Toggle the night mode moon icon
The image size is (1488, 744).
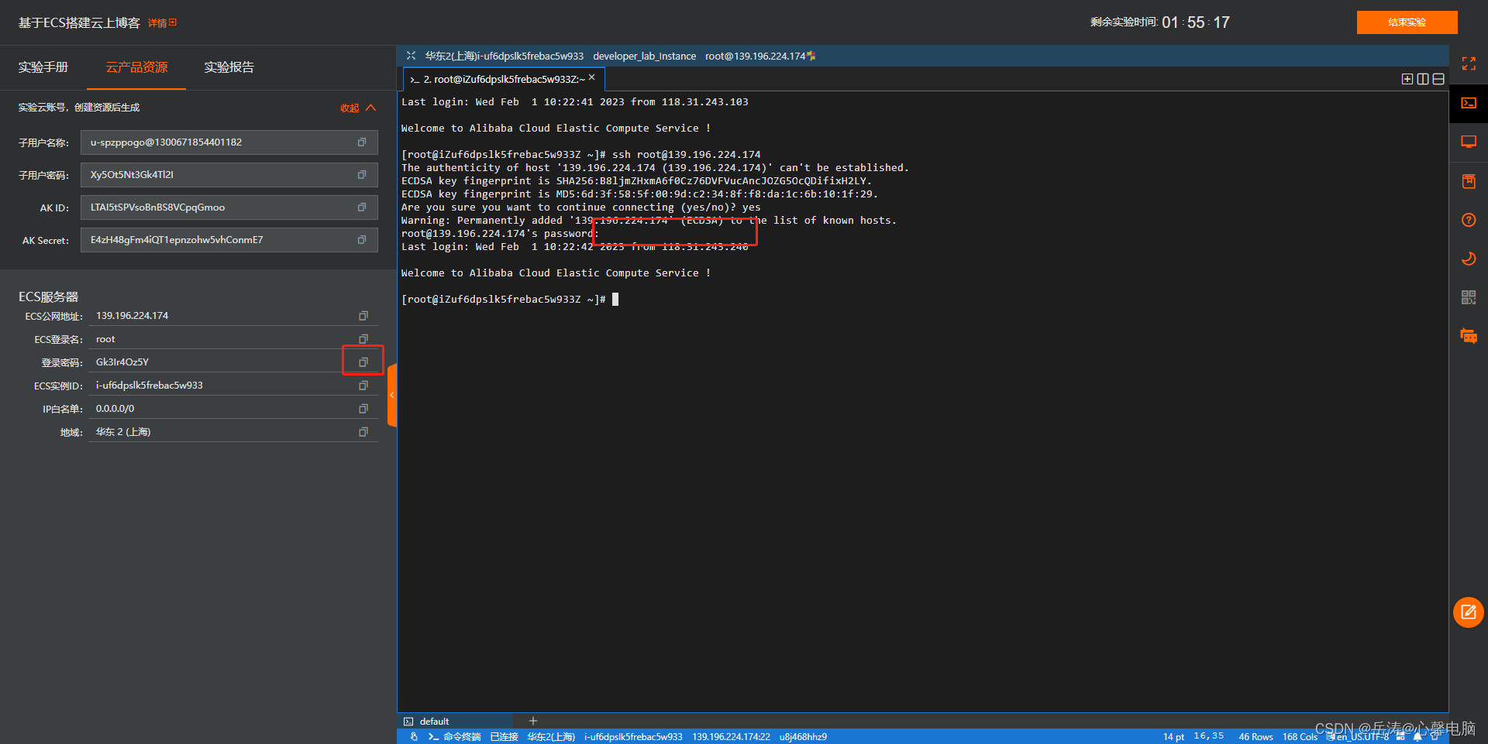[1469, 259]
